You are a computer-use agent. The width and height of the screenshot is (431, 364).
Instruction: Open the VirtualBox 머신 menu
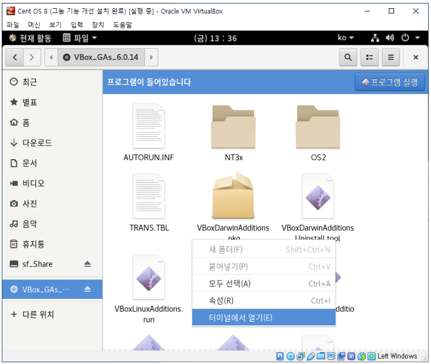[34, 25]
